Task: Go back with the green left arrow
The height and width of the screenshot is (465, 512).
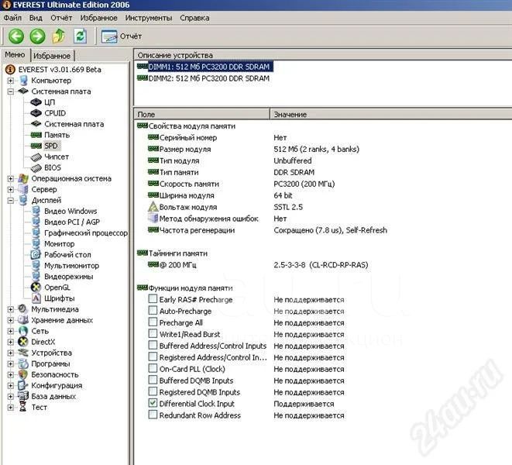Action: coord(16,36)
